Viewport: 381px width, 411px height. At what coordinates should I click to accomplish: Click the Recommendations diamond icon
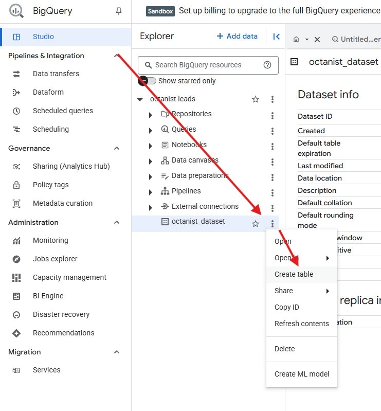point(16,333)
